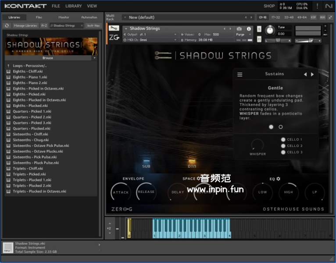Switch to the Files tab
The image size is (336, 263).
coord(39,18)
